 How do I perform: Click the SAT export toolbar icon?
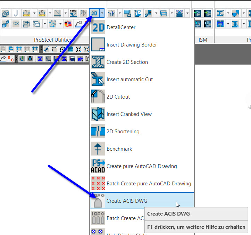click(x=80, y=59)
